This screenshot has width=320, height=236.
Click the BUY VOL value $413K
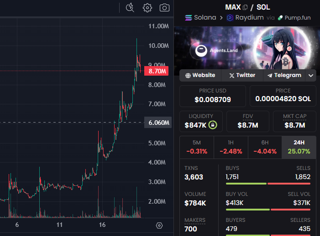tap(235, 203)
